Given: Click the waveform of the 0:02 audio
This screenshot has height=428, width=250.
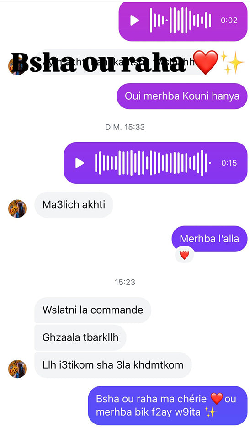Looking at the screenshot, I should pyautogui.click(x=181, y=21).
